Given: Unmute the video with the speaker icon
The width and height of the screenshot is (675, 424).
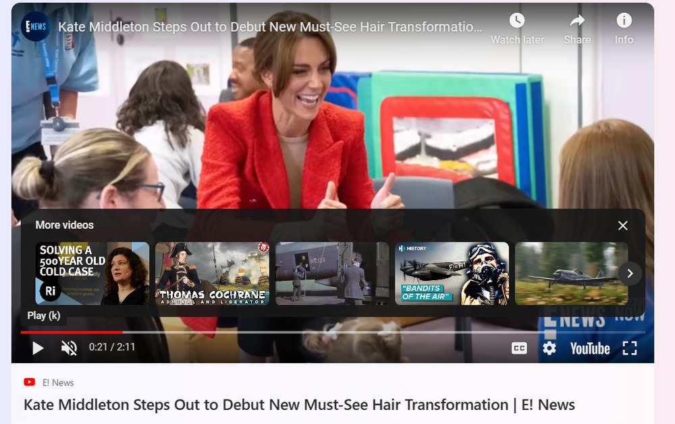Looking at the screenshot, I should point(69,348).
